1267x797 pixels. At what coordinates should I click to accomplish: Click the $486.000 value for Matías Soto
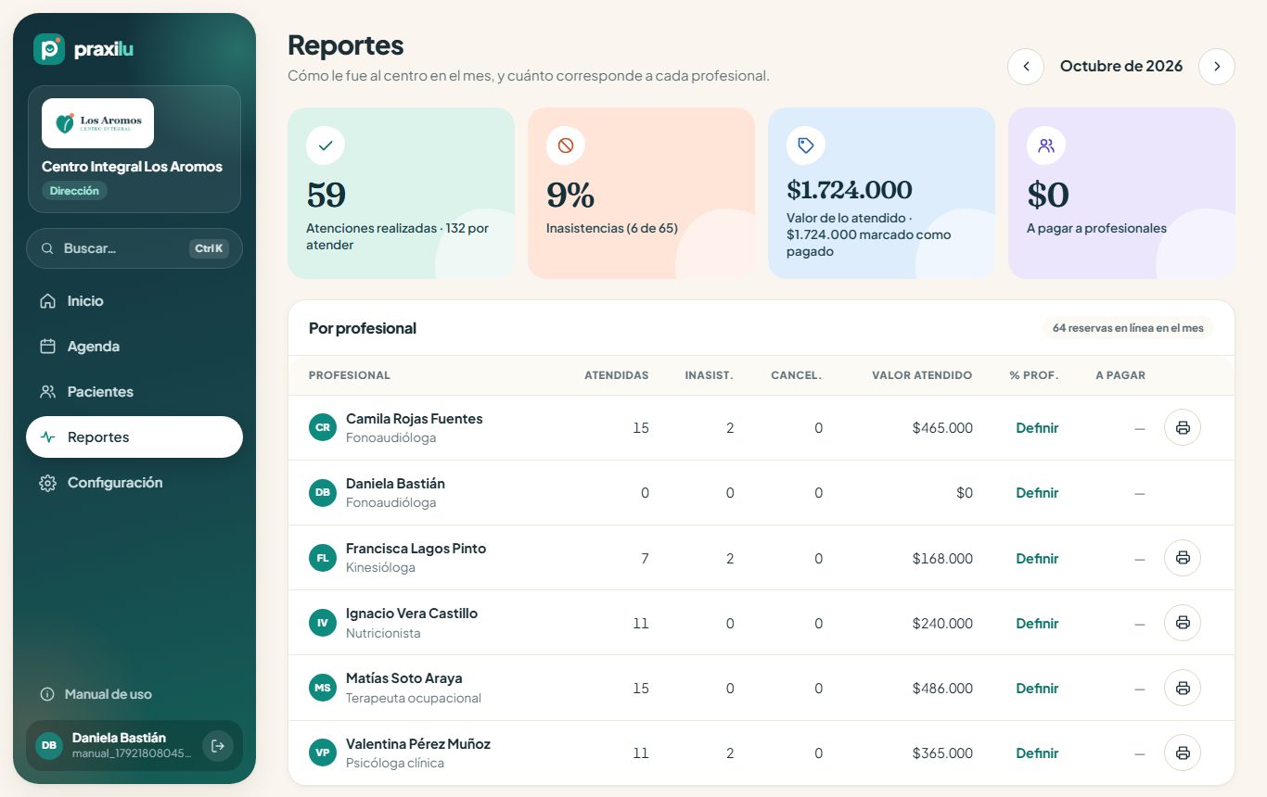click(942, 689)
